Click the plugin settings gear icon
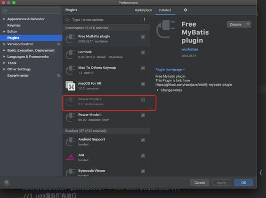The height and width of the screenshot is (198, 266). click(186, 10)
